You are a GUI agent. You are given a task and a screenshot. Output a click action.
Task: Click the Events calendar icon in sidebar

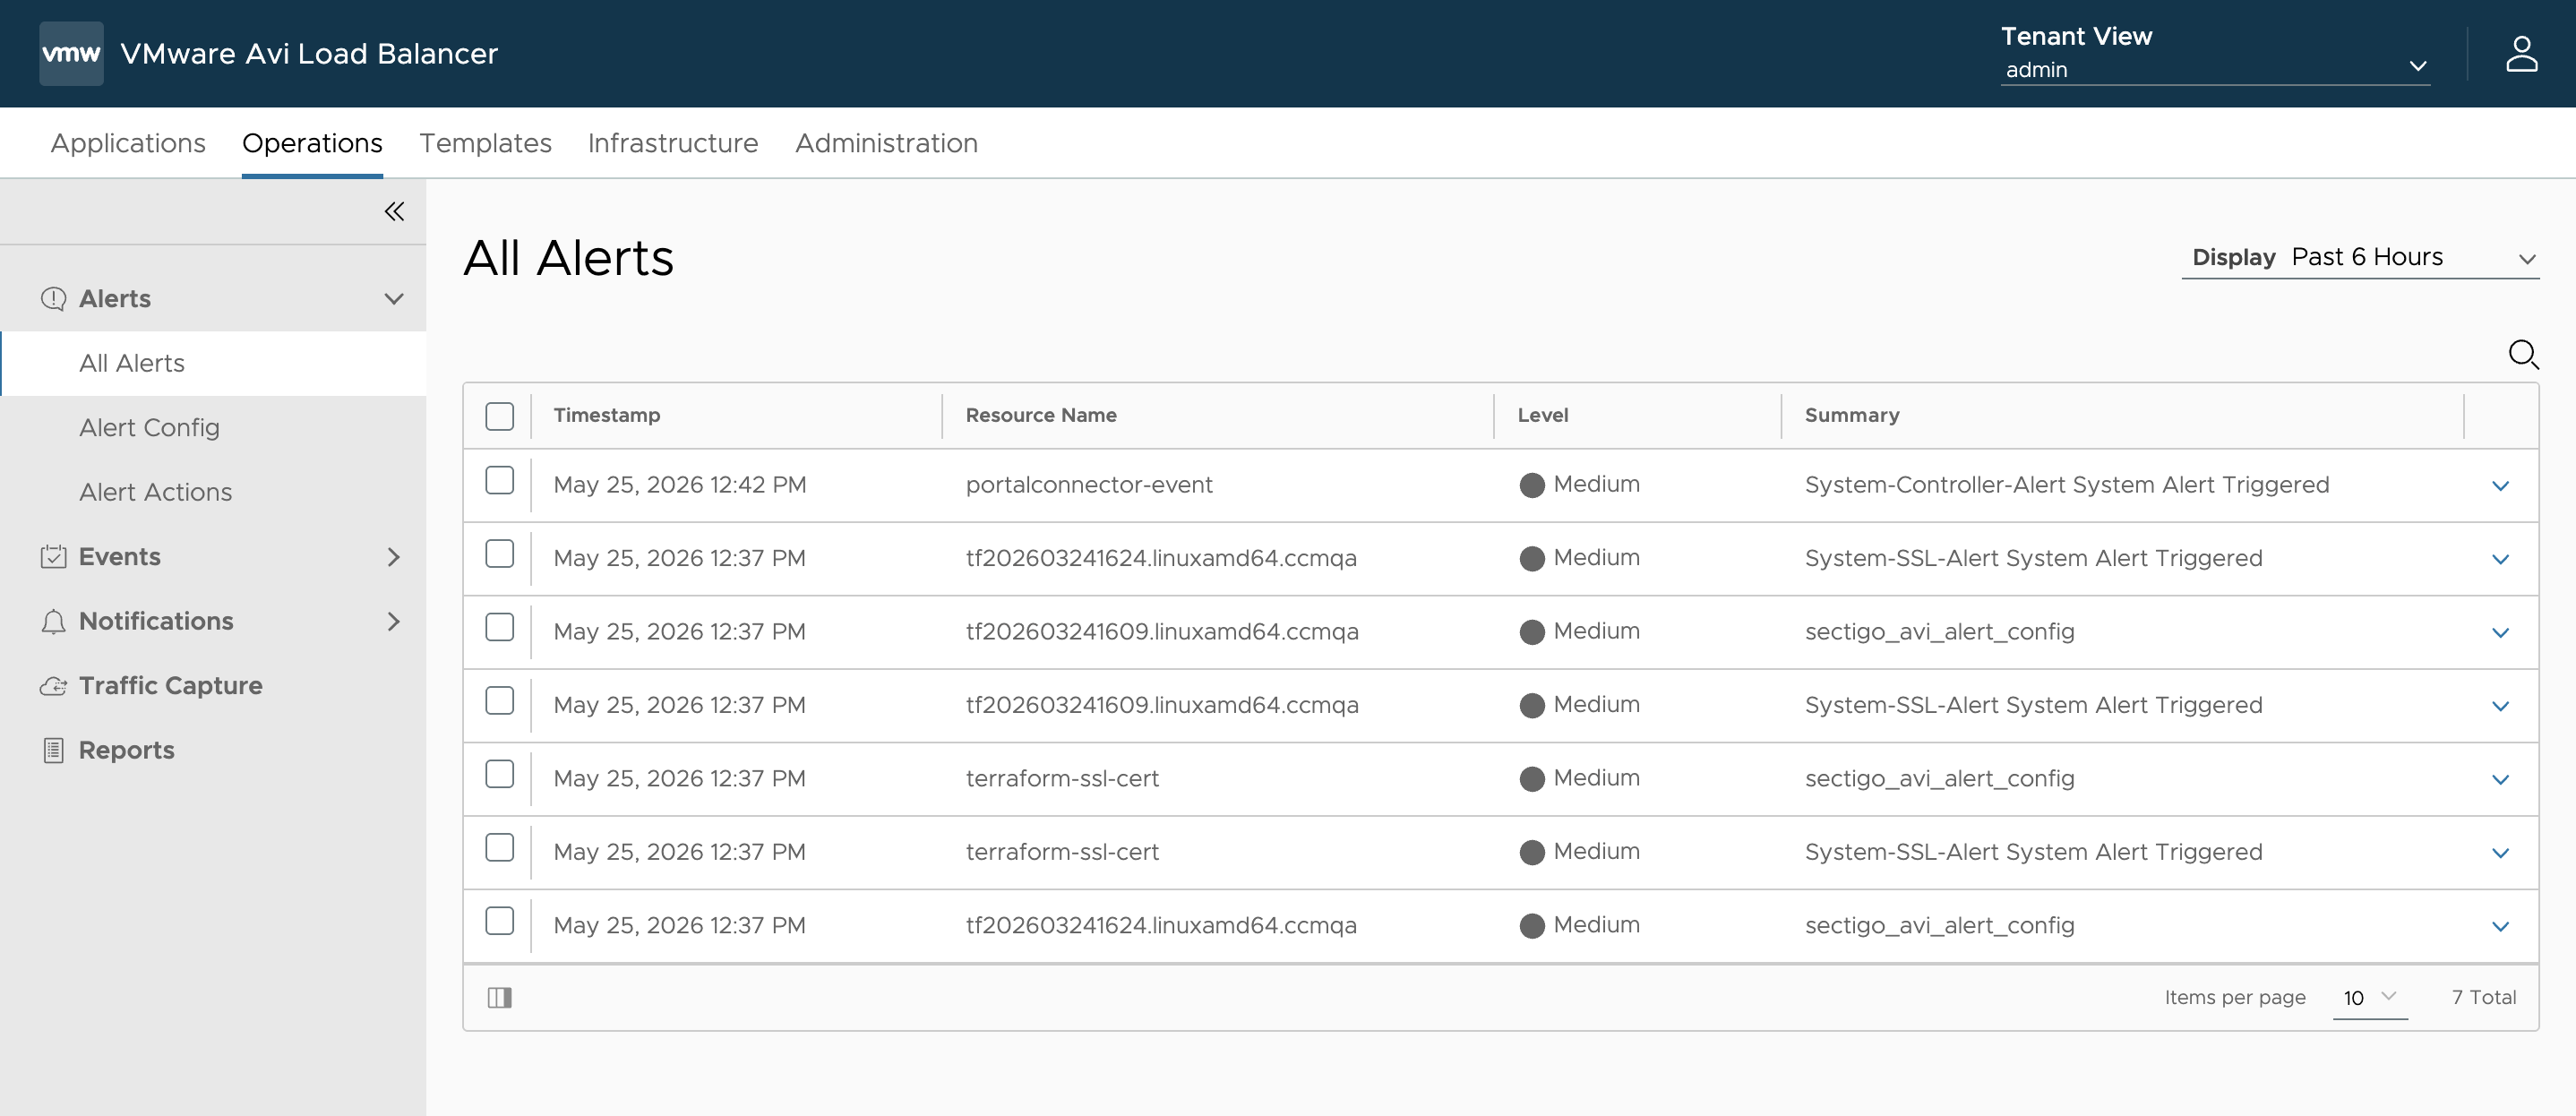coord(53,557)
